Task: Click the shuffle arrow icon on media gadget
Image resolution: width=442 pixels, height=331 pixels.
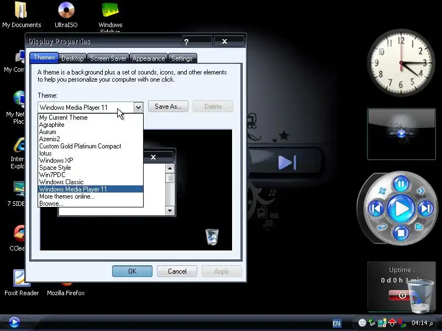Action: click(420, 191)
